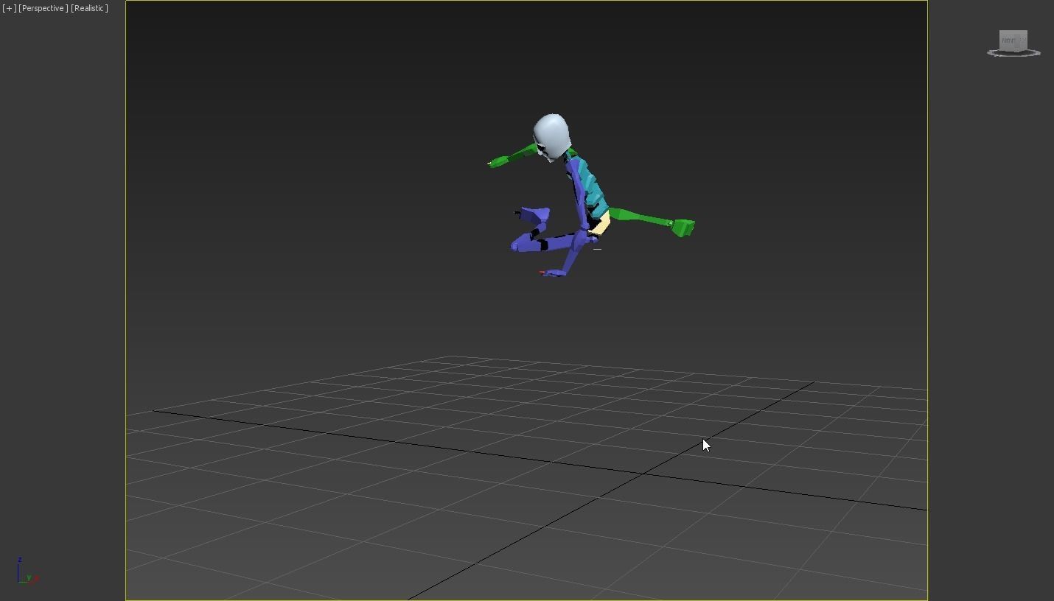This screenshot has height=601, width=1054.
Task: Select the cream-colored pelvis bone
Action: pos(601,225)
